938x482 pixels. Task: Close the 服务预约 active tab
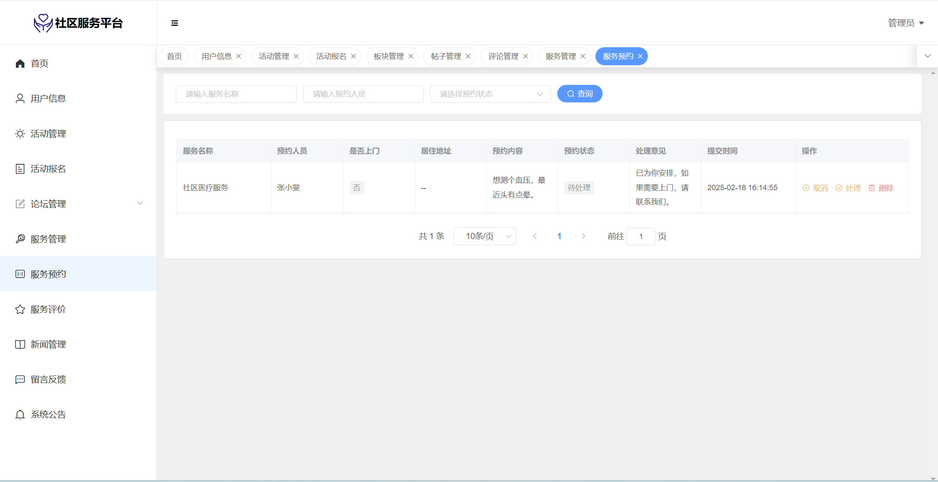[x=640, y=56]
